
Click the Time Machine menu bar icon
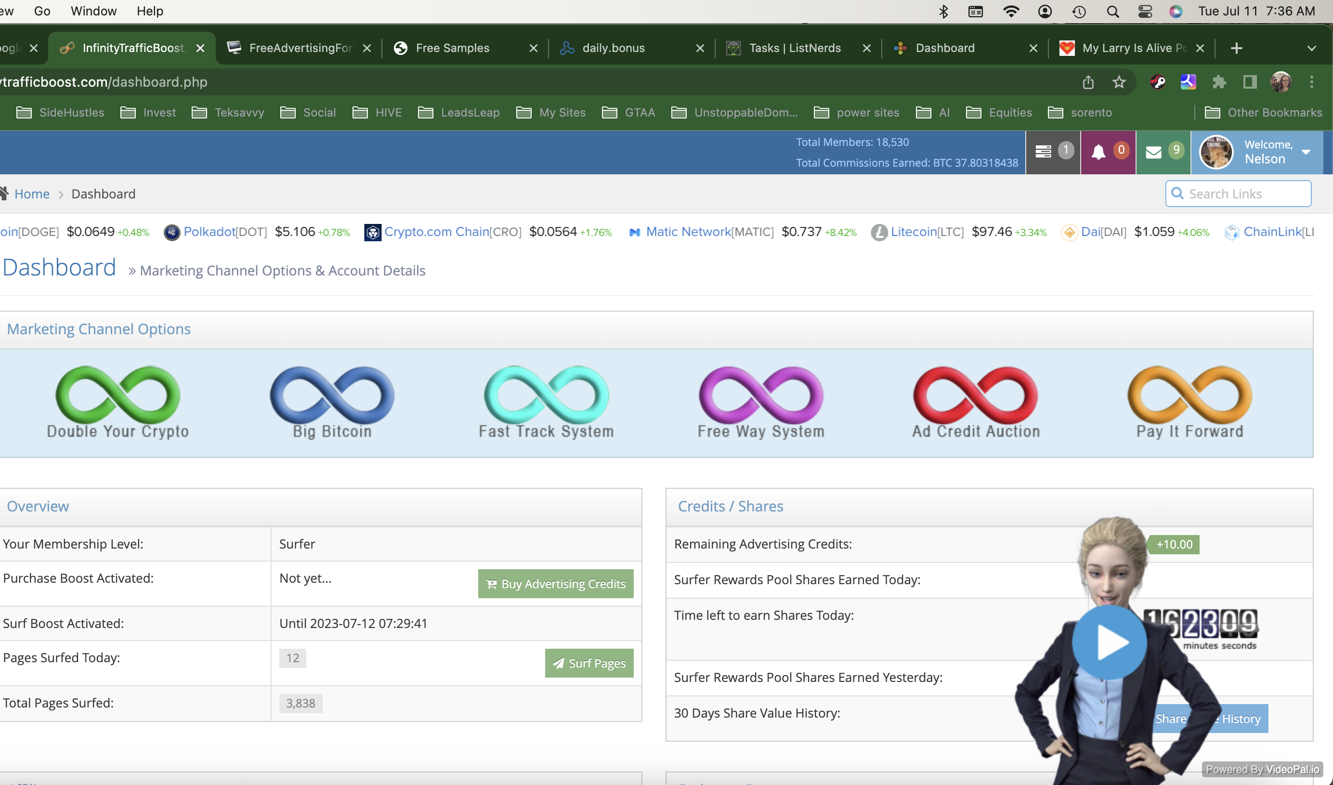[1079, 11]
